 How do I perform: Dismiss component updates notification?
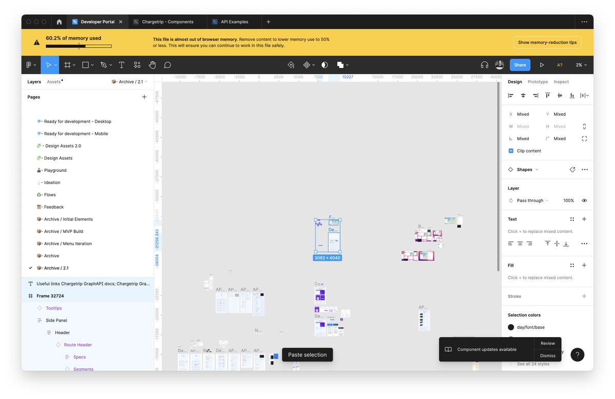tap(548, 356)
